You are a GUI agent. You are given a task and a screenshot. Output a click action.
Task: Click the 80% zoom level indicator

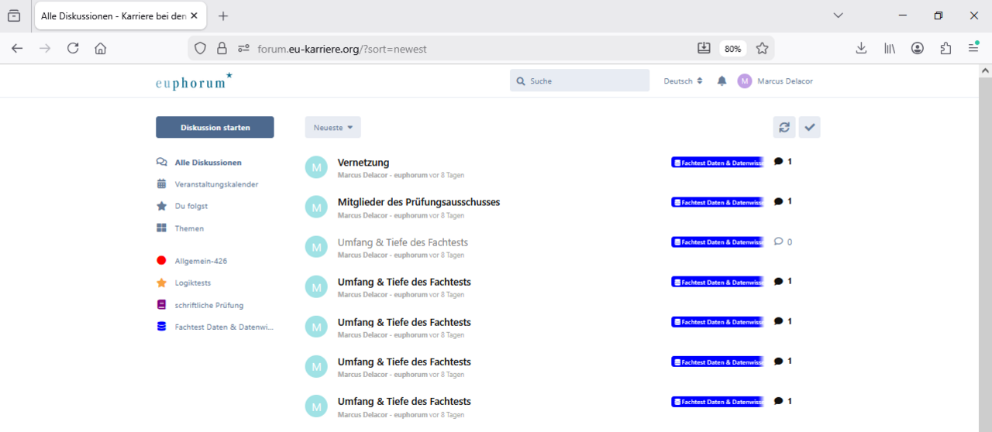pyautogui.click(x=732, y=49)
